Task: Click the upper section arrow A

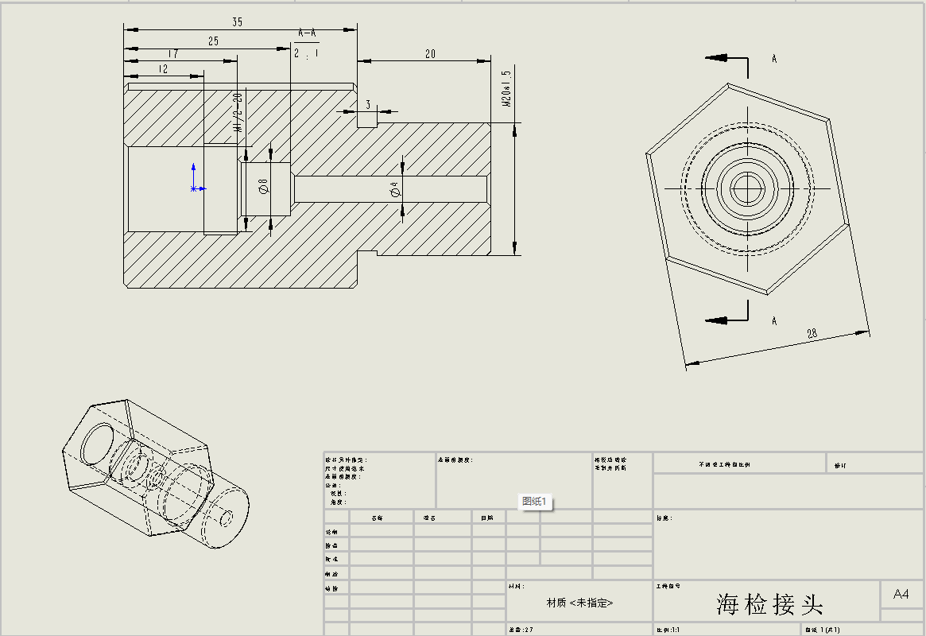Action: [725, 58]
